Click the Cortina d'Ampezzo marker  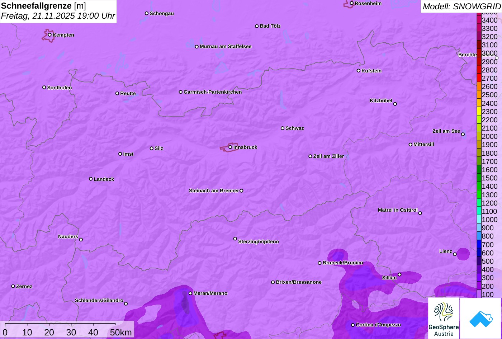tap(353, 325)
